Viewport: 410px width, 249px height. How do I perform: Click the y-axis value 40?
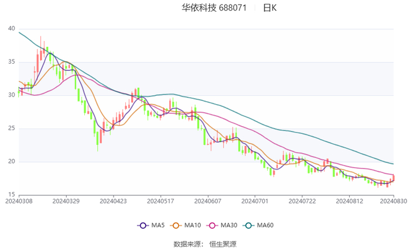(x=12, y=29)
